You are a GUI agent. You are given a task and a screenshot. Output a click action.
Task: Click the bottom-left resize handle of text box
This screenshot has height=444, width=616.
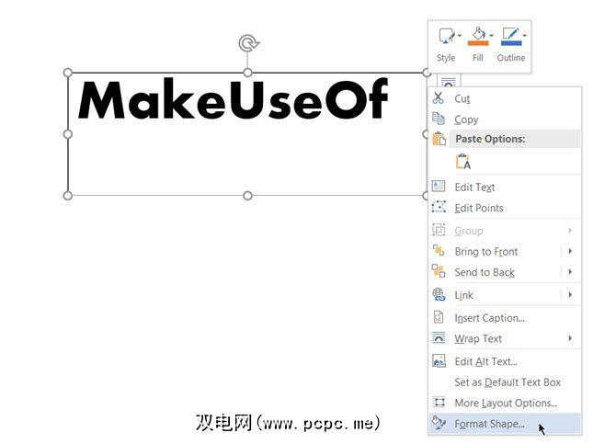[67, 195]
